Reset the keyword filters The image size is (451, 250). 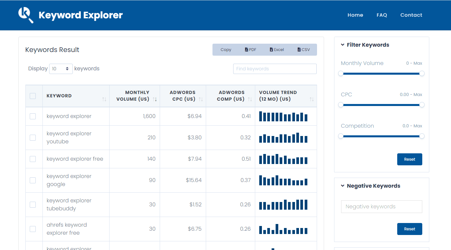tap(410, 159)
